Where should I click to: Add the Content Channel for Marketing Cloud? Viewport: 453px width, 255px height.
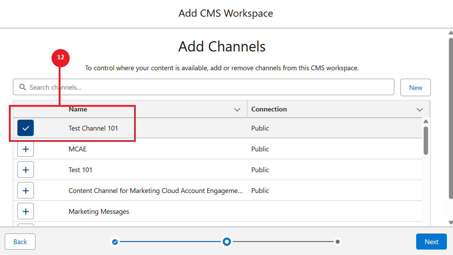tap(26, 191)
